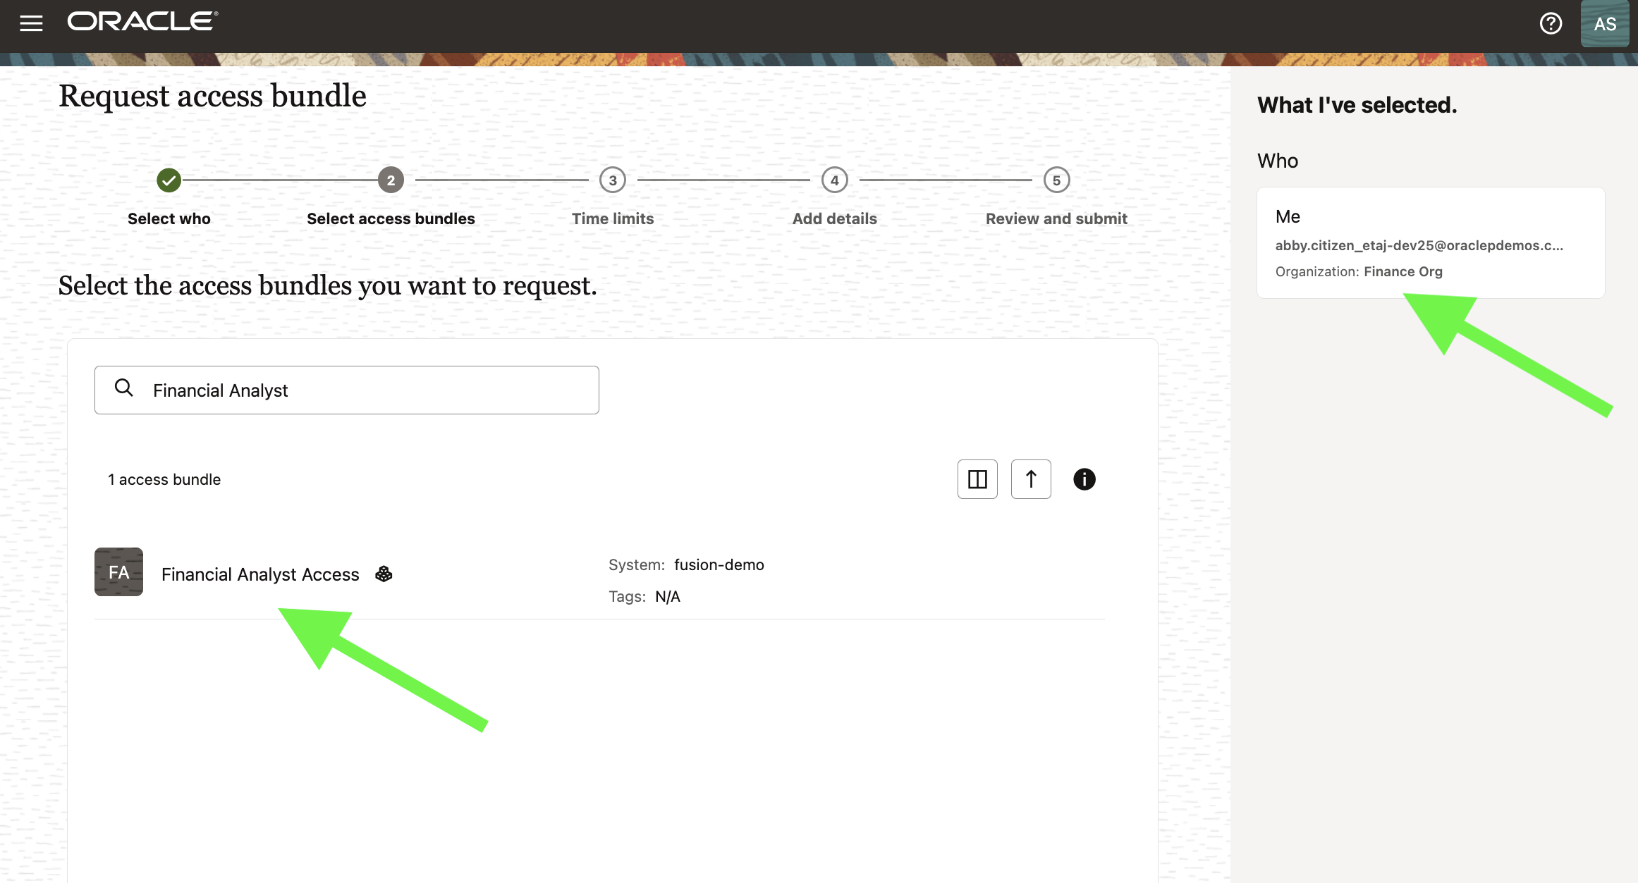Viewport: 1638px width, 883px height.
Task: Click the Oracle logo
Action: coord(142,22)
